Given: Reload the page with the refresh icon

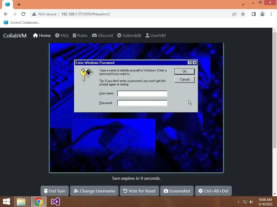Looking at the screenshot, I should pos(23,14).
